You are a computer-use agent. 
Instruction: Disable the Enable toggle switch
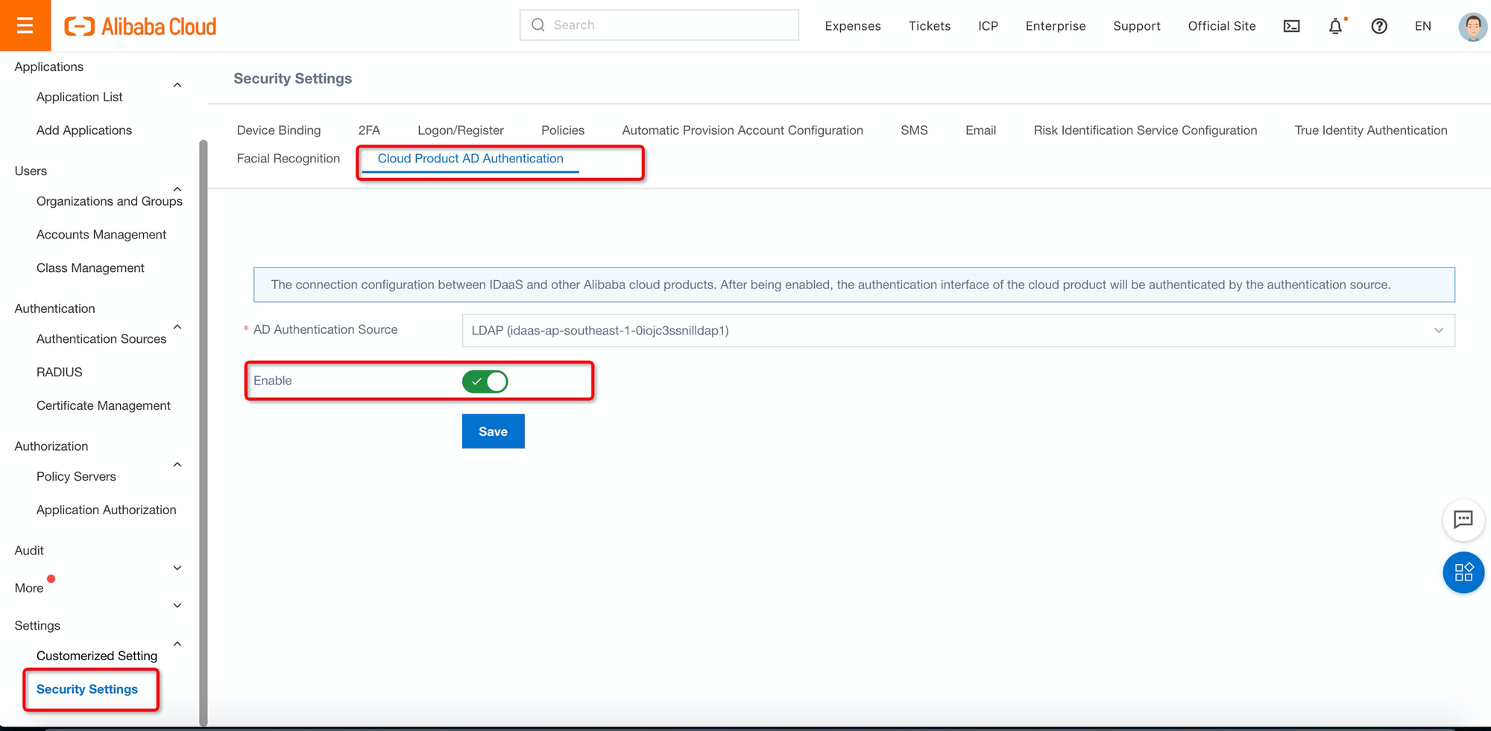(485, 381)
